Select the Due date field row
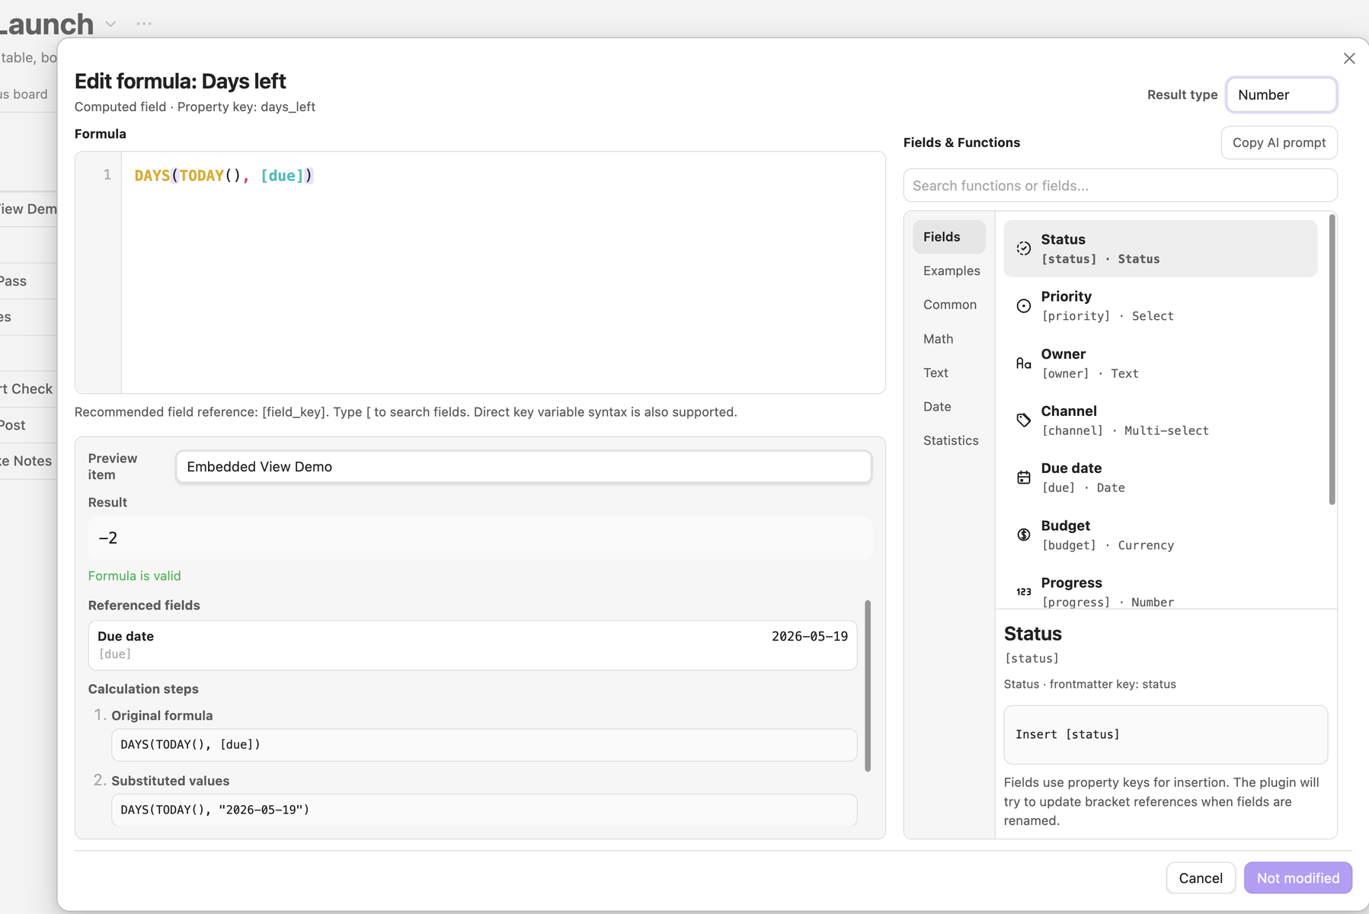This screenshot has height=914, width=1369. (1160, 478)
